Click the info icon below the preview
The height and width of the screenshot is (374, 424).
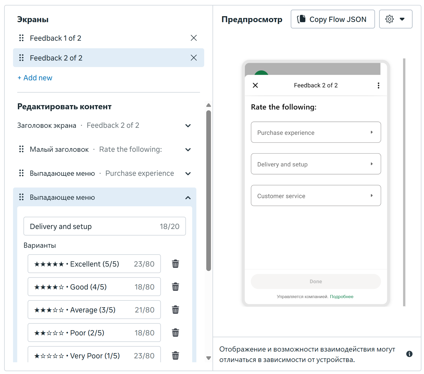pyautogui.click(x=409, y=354)
